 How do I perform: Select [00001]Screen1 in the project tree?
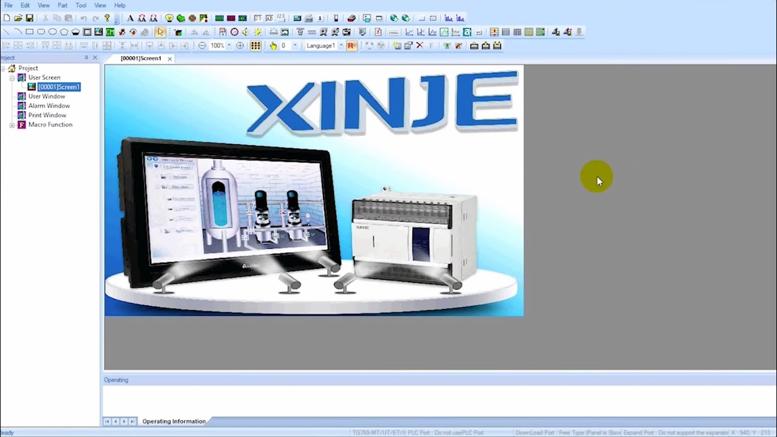click(x=59, y=87)
